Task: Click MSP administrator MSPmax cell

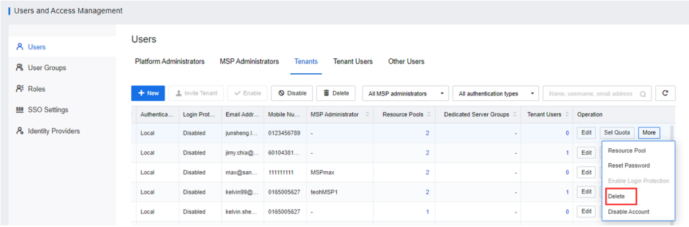Action: pyautogui.click(x=323, y=172)
